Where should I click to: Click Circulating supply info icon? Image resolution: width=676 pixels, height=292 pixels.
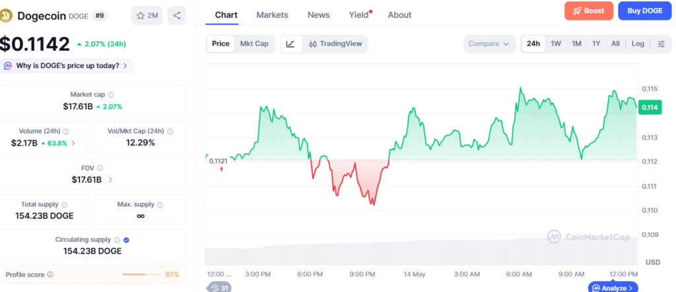(116, 240)
